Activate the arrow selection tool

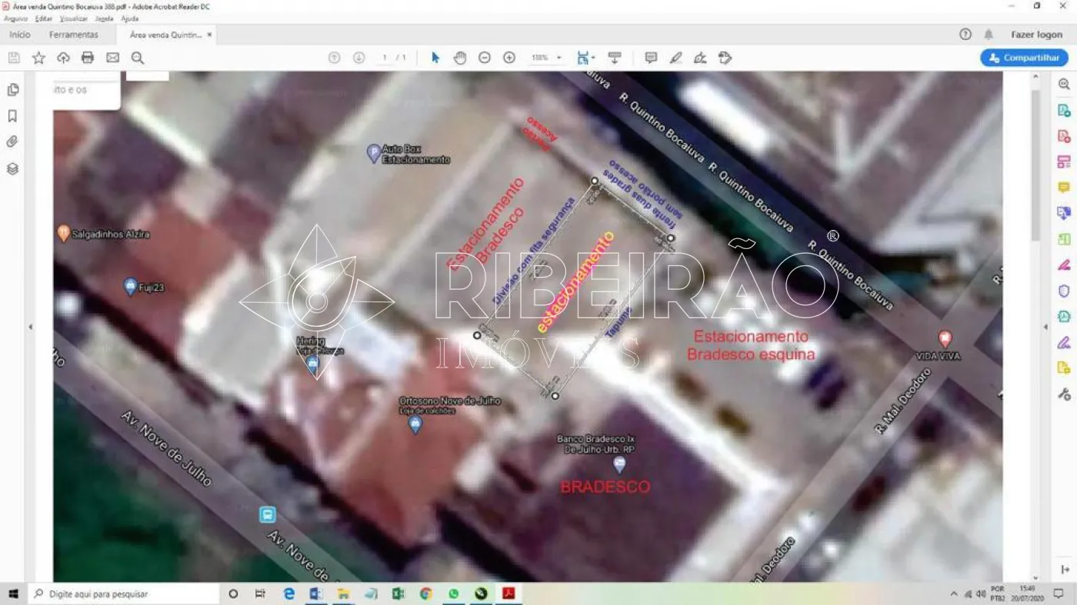tap(435, 58)
